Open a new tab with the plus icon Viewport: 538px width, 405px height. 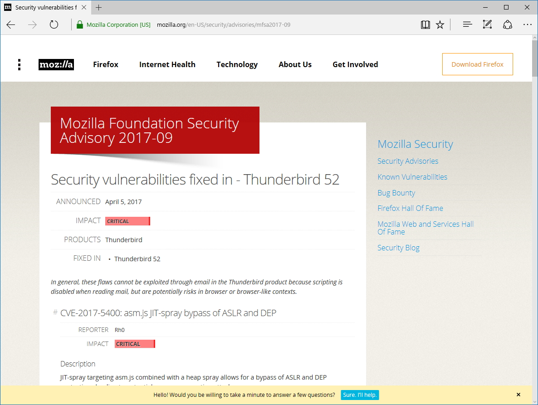99,7
